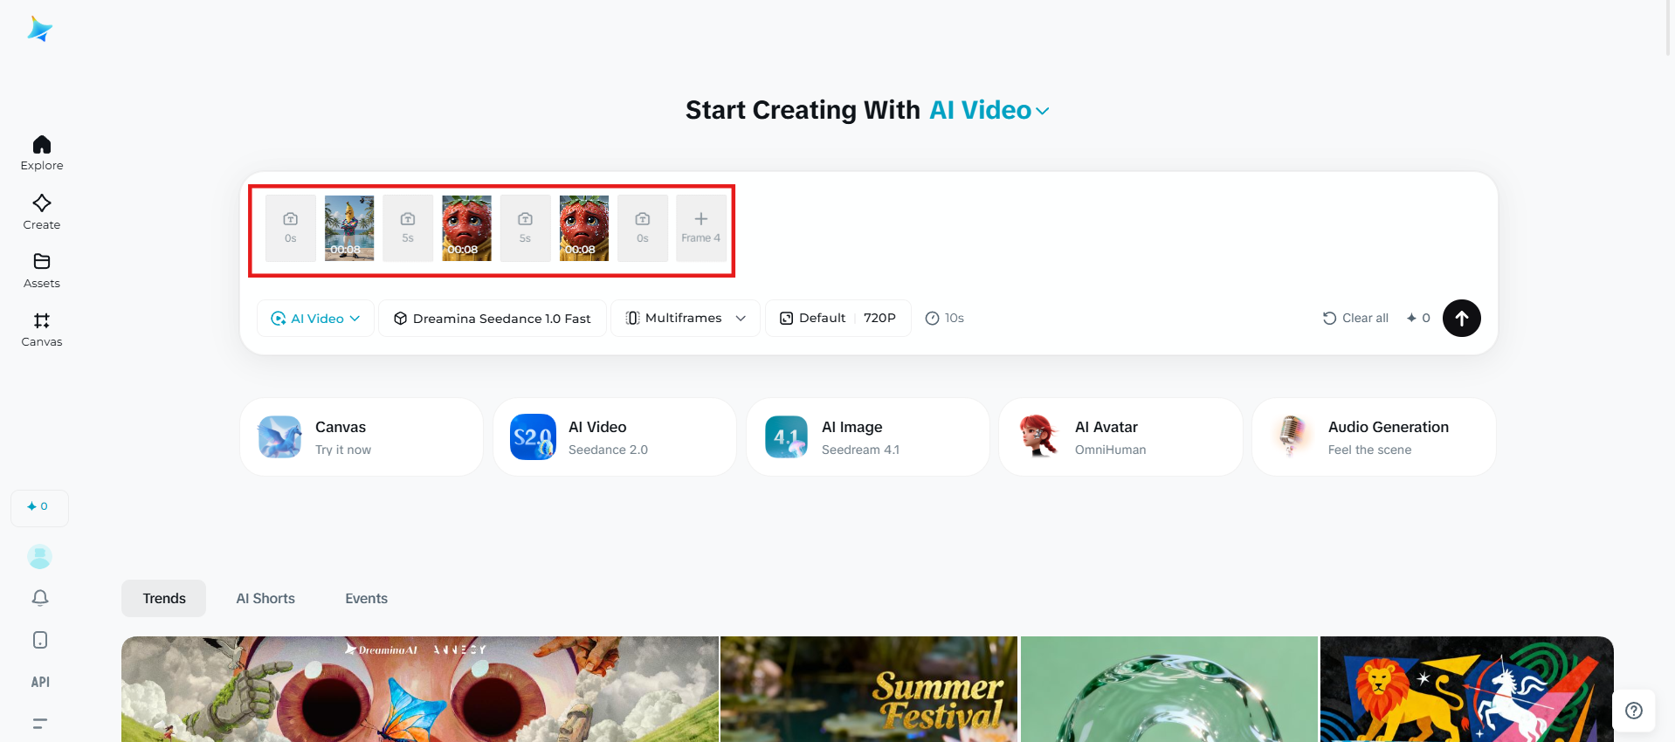Image resolution: width=1675 pixels, height=742 pixels.
Task: Open Canvas from the left sidebar
Action: click(x=42, y=329)
